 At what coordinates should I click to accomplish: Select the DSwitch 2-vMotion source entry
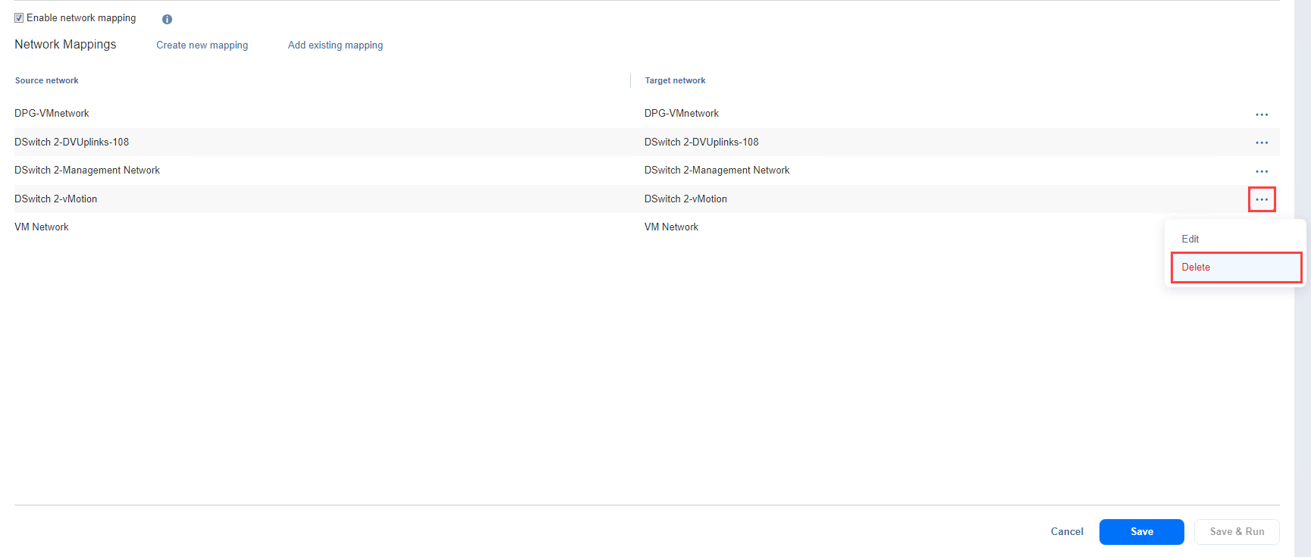[x=56, y=199]
